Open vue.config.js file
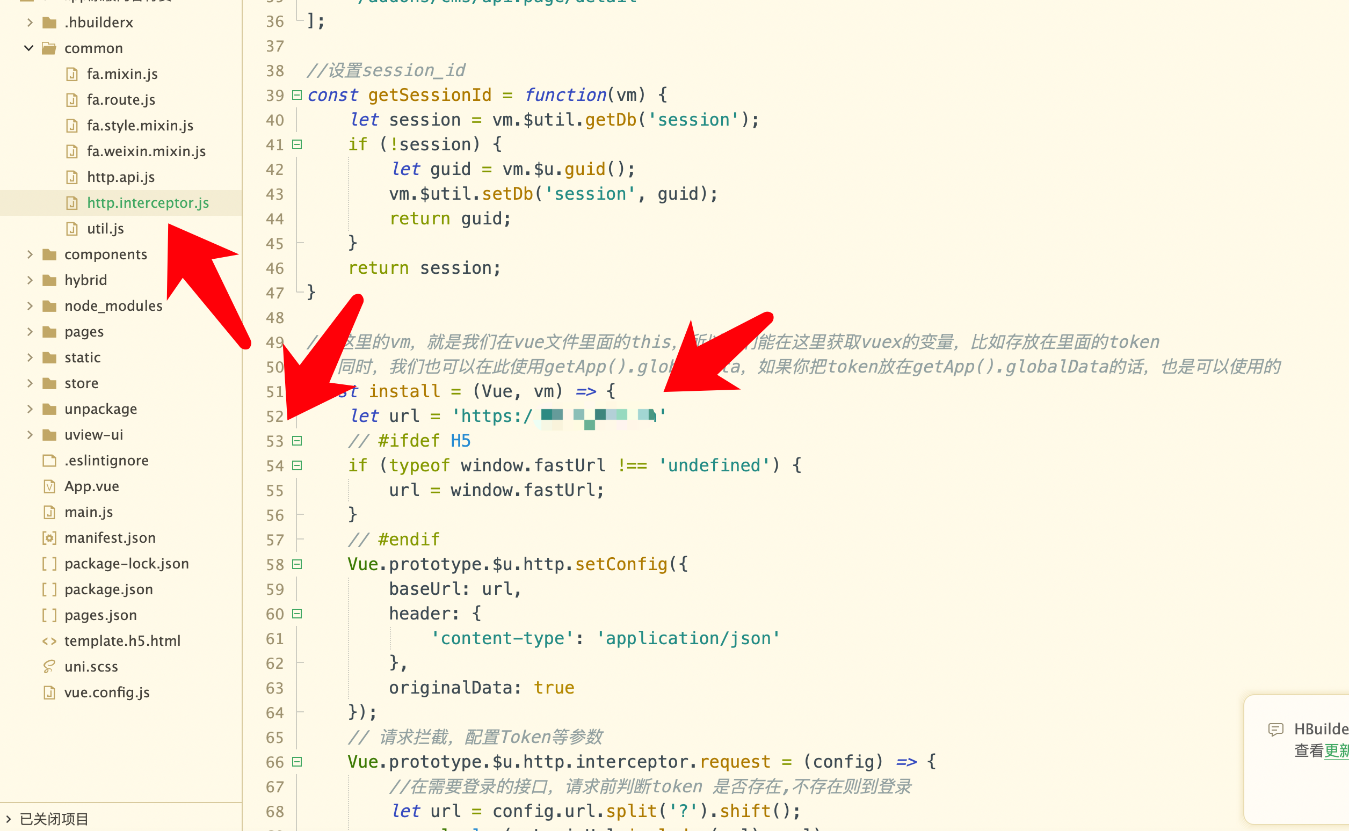Viewport: 1349px width, 831px height. coord(107,692)
